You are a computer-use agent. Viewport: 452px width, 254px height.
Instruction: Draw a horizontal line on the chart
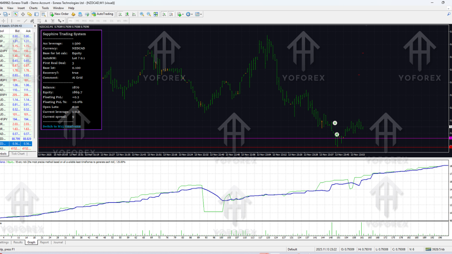pos(18,21)
